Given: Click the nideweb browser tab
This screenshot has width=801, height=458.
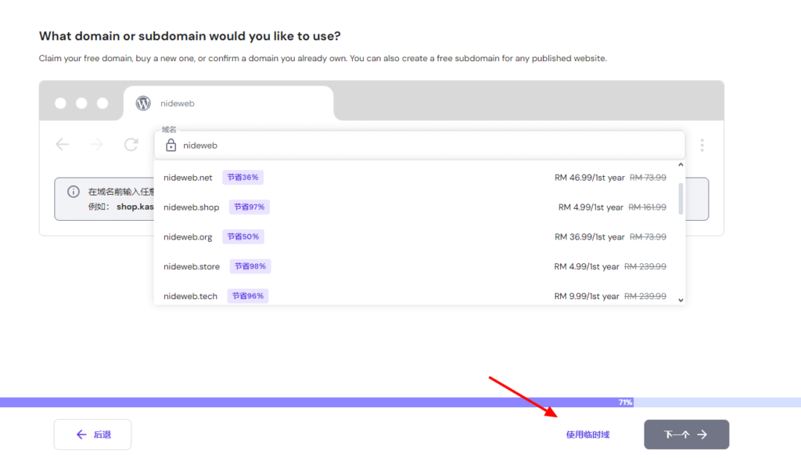Looking at the screenshot, I should (x=228, y=103).
